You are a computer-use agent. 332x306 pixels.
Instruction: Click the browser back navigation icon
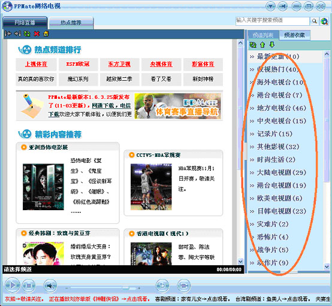[x=8, y=34]
